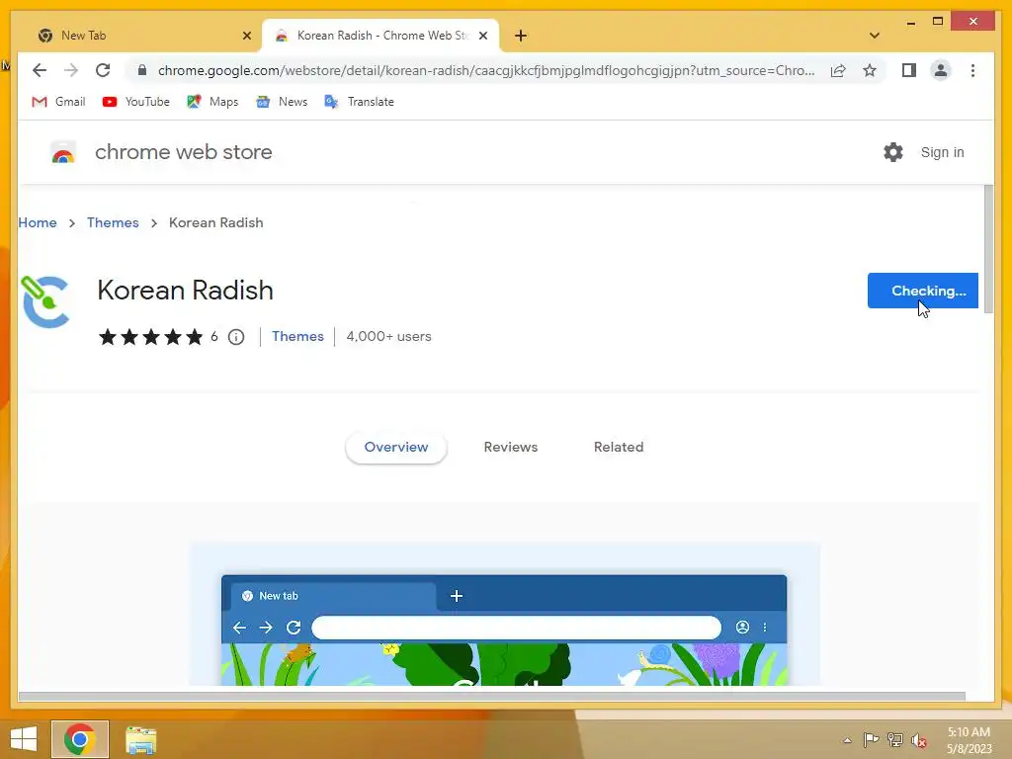Screen dimensions: 1012x759
Task: Select the Korean Radish - Chrome Web Store tab
Action: tap(380, 36)
